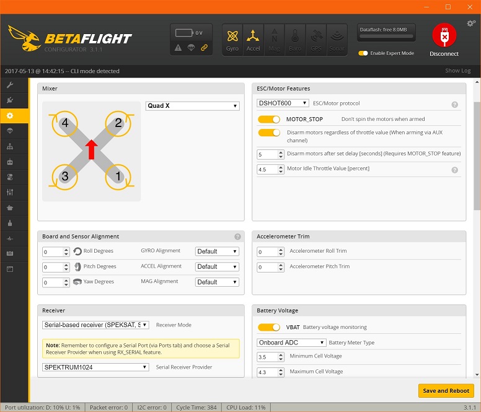Click the Quad X motor layout diagram

(91, 151)
